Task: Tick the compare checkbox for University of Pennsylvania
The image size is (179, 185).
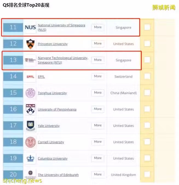Action: click(x=147, y=109)
